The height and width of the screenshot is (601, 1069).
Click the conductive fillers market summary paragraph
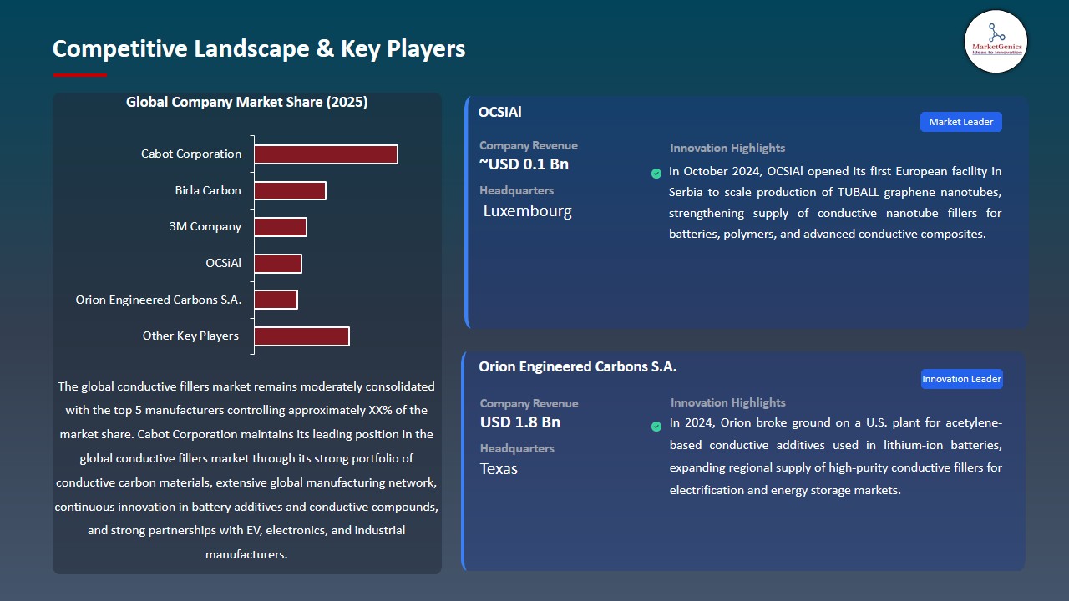click(x=246, y=470)
